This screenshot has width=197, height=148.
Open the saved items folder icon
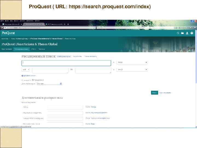182,33
